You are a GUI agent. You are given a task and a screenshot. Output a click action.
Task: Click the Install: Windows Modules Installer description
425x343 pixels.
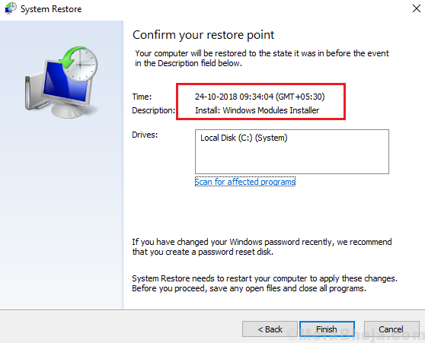[x=257, y=110]
